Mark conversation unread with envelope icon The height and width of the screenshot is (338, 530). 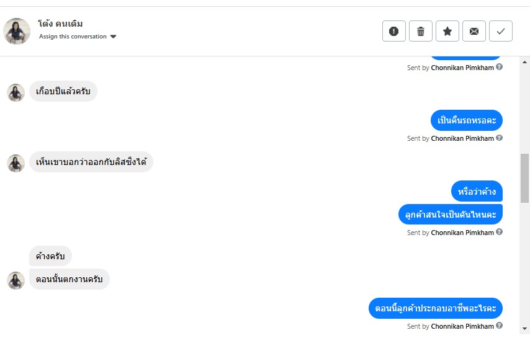474,31
